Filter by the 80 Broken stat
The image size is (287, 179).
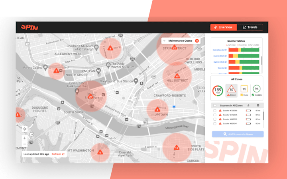tap(231, 90)
